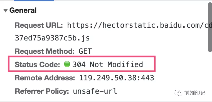The height and width of the screenshot is (102, 212).
Task: Select the 304 Not Modified text
Action: [108, 64]
